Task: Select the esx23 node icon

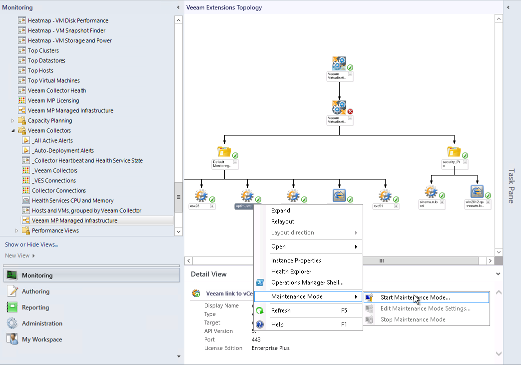Action: click(x=201, y=195)
